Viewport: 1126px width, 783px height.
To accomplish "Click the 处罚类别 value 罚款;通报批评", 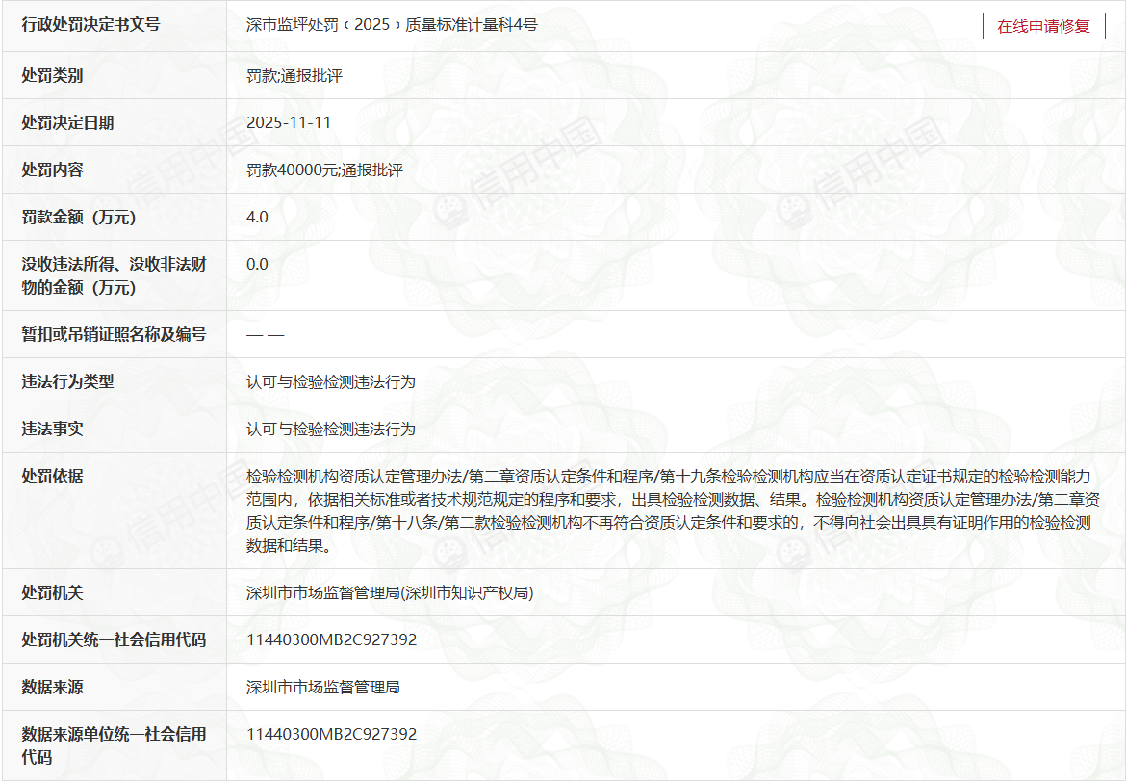I will [294, 75].
